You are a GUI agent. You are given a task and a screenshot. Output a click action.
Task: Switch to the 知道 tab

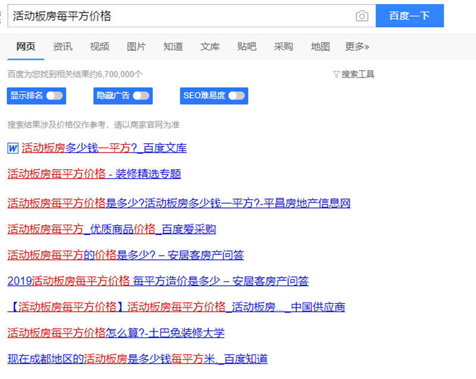point(173,46)
